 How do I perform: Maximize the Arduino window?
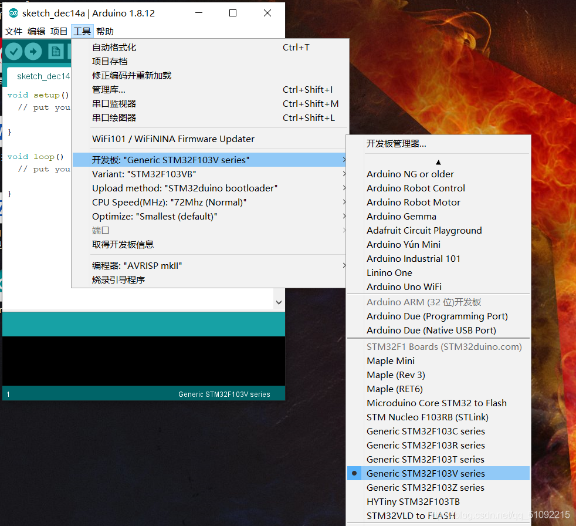[x=233, y=13]
